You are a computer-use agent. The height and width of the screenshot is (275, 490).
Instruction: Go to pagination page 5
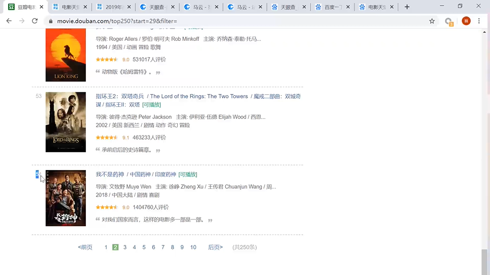tap(144, 248)
